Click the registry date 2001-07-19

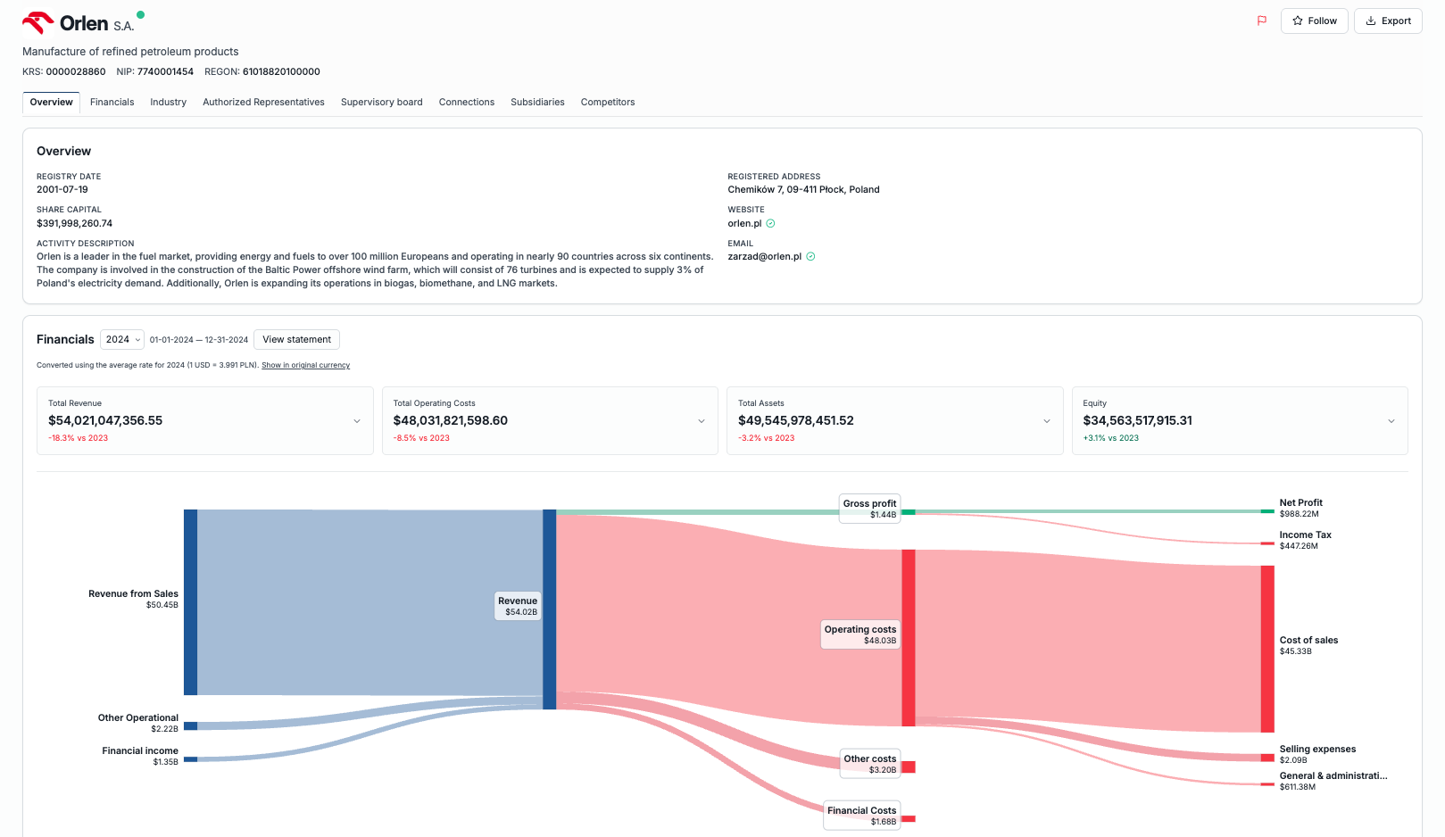[62, 189]
